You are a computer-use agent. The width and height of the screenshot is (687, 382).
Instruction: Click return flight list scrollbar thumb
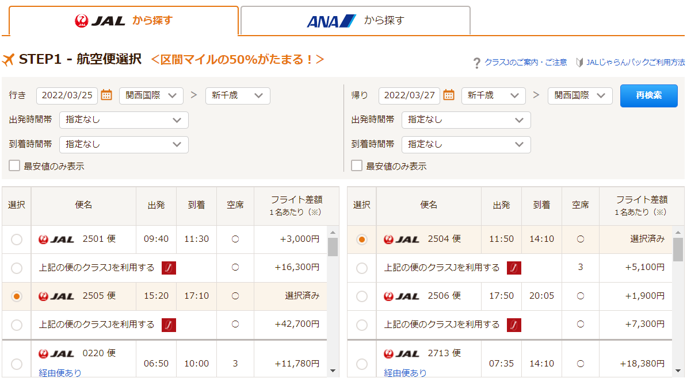point(678,249)
